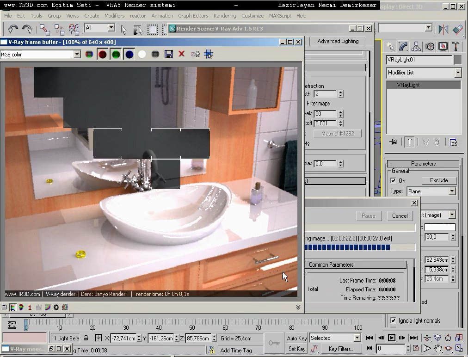This screenshot has width=468, height=357.
Task: Open the Modifiers menu
Action: pos(114,16)
